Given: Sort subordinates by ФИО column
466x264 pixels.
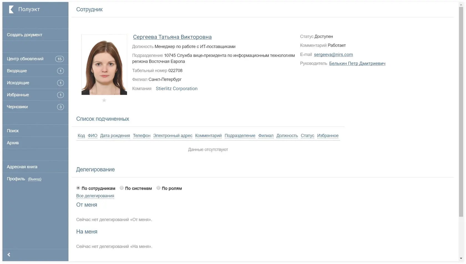Looking at the screenshot, I should [x=93, y=136].
